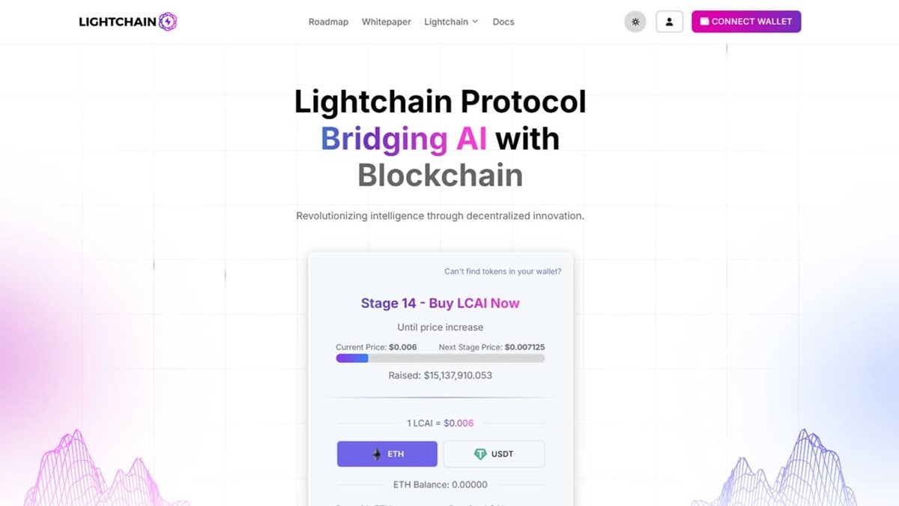Click the green Tether icon on USDT
The image size is (899, 506).
482,454
